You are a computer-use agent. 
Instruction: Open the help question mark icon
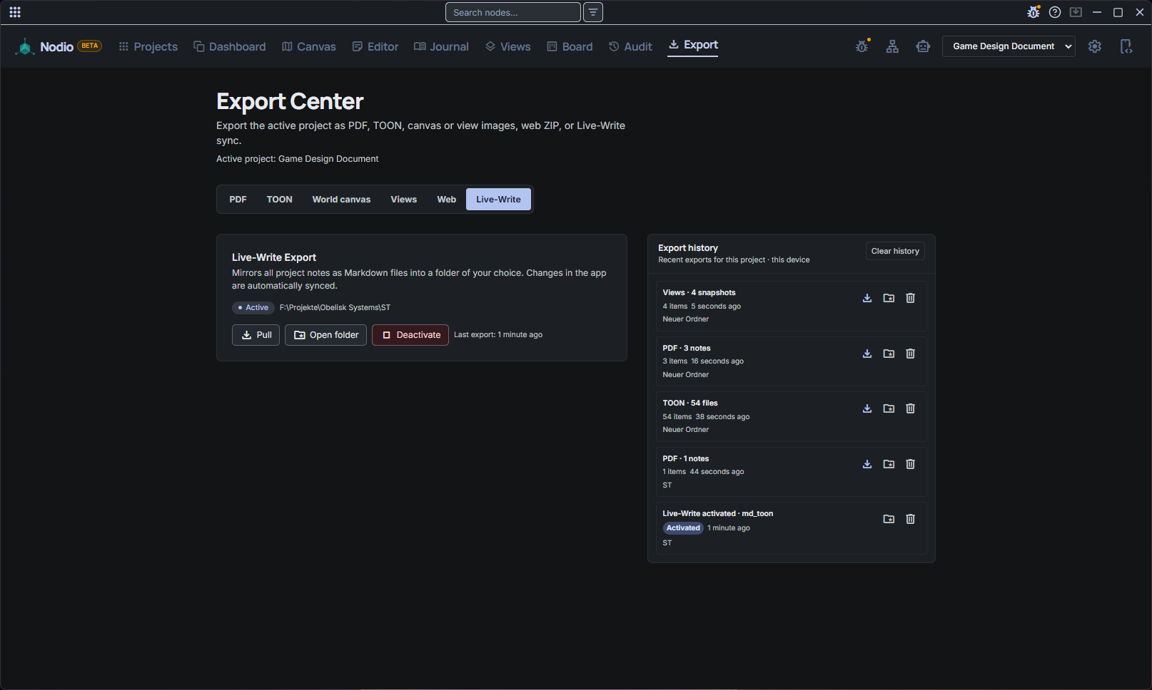point(1055,12)
